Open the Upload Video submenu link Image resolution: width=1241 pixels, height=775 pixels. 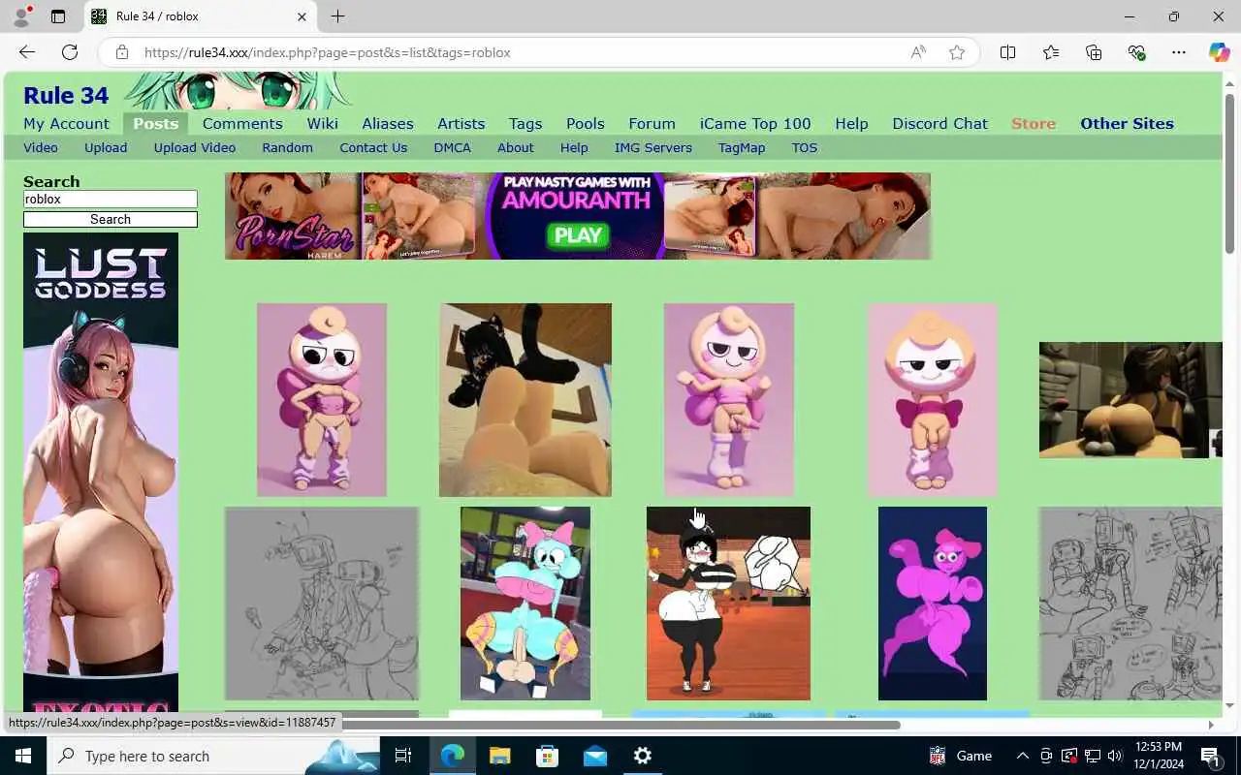coord(195,148)
